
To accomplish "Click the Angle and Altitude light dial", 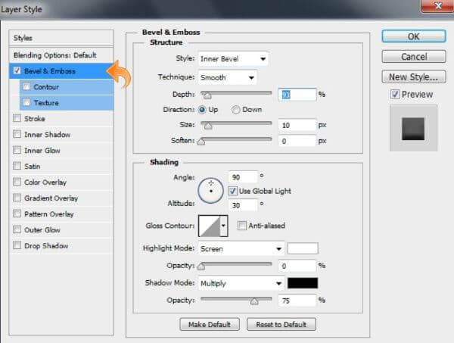I will click(210, 190).
